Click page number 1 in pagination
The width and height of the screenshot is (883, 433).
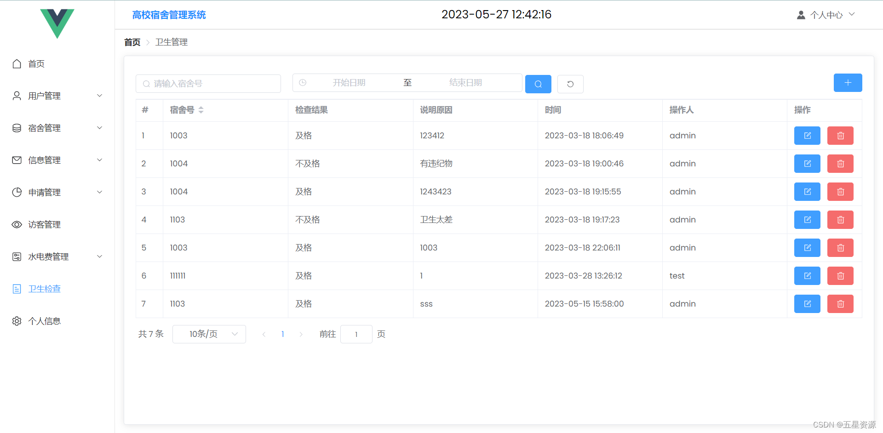[x=283, y=334]
